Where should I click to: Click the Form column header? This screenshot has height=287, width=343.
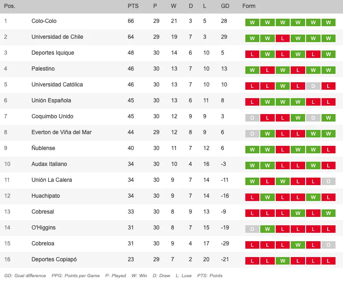coord(249,6)
